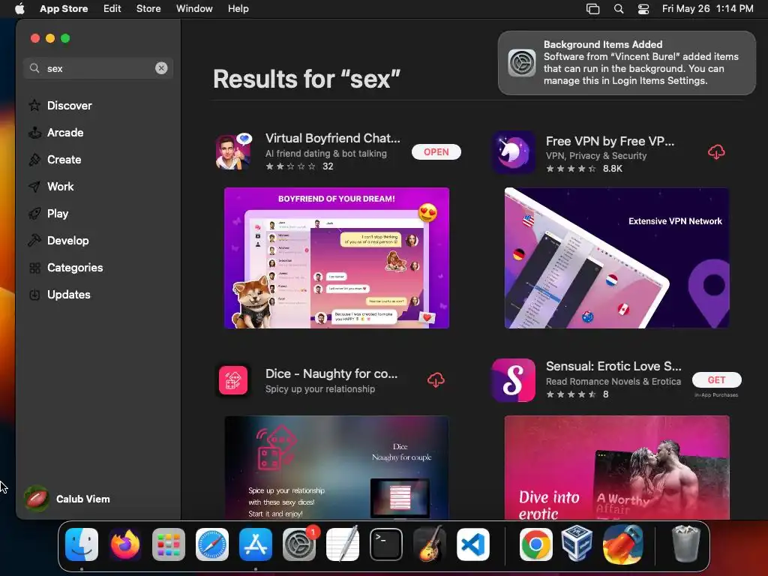Open the Store menu
This screenshot has height=576, width=768.
coord(148,9)
